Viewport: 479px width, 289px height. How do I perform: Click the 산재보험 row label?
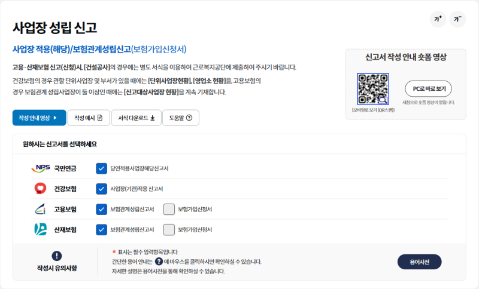[65, 230]
